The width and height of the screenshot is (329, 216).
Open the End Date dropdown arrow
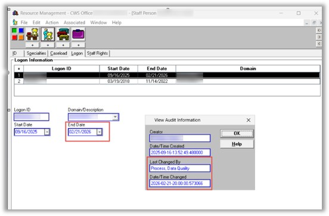(100, 132)
